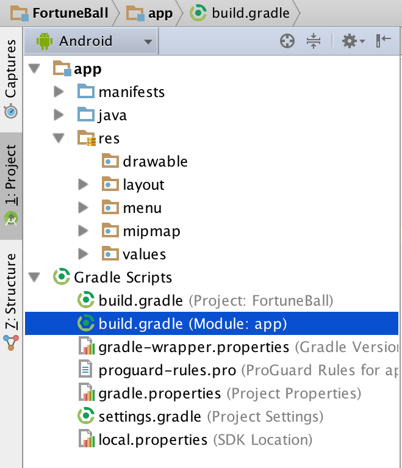Click the gradle-wrapper.properties file icon
This screenshot has width=402, height=468.
click(87, 346)
